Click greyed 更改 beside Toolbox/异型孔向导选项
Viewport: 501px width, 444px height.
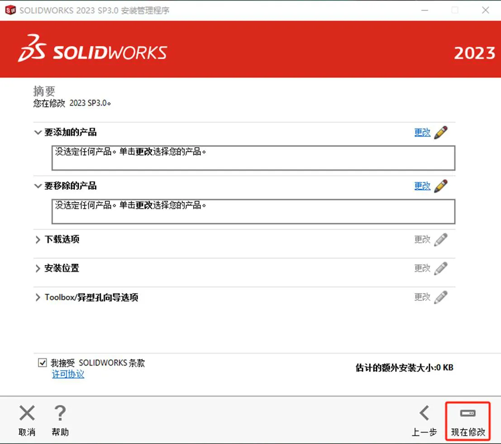coord(422,297)
